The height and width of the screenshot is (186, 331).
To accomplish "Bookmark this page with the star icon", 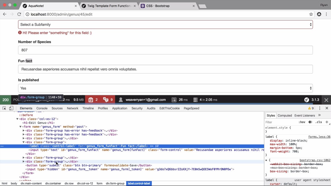I will [311, 14].
